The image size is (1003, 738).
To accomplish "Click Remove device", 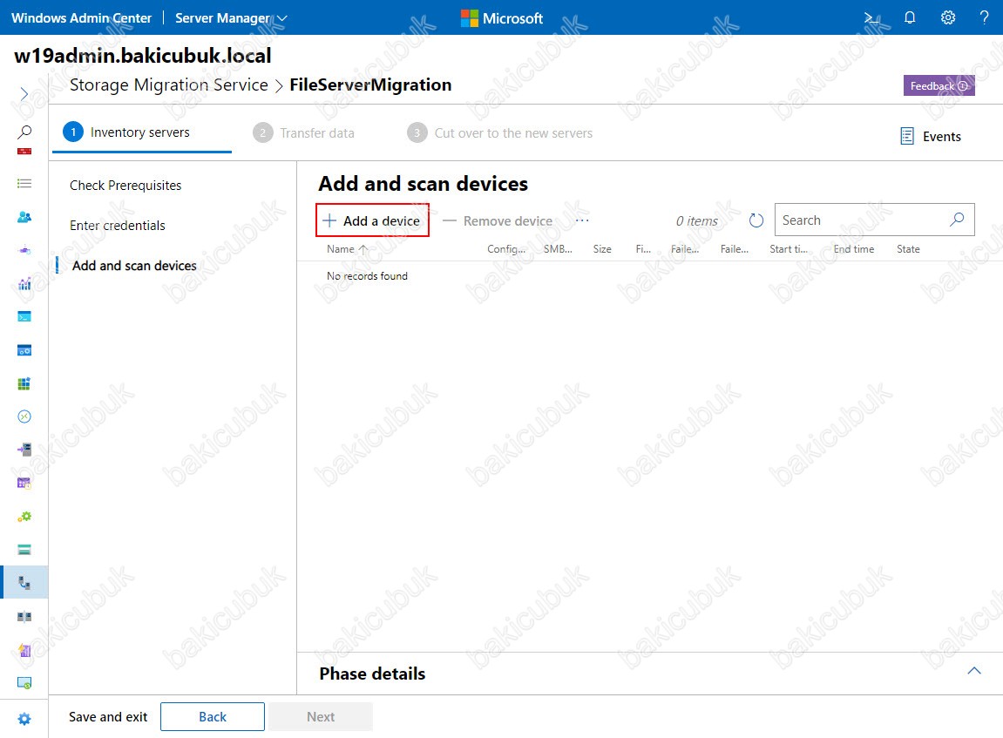I will pos(498,221).
